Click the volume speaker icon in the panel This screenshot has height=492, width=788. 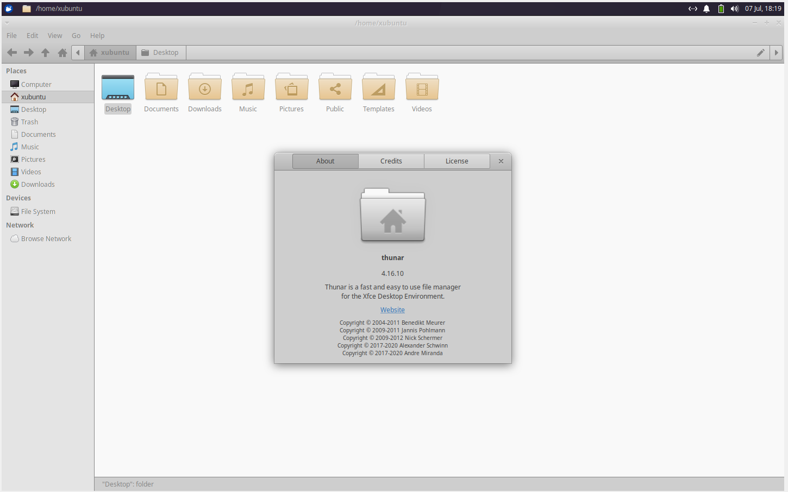point(734,8)
